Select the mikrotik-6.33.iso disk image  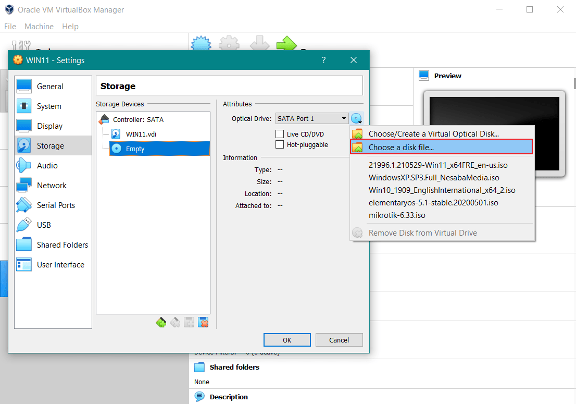click(x=397, y=215)
